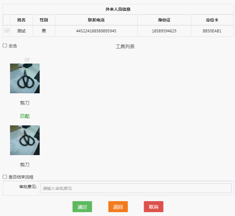Click the 性别 column header
The height and width of the screenshot is (216, 235).
pyautogui.click(x=44, y=20)
